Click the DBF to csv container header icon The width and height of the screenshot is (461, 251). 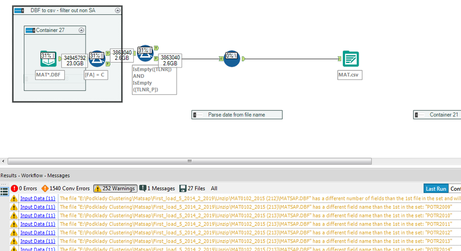point(19,11)
